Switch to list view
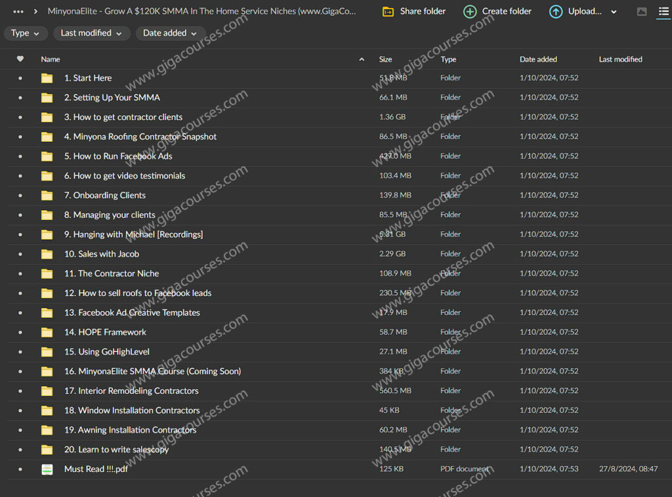Viewport: 672px width, 497px height. coord(663,12)
